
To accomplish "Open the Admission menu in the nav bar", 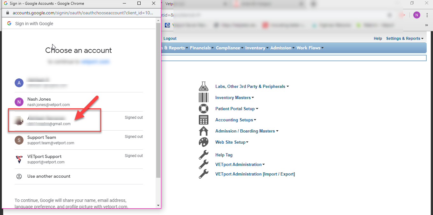I will (282, 48).
